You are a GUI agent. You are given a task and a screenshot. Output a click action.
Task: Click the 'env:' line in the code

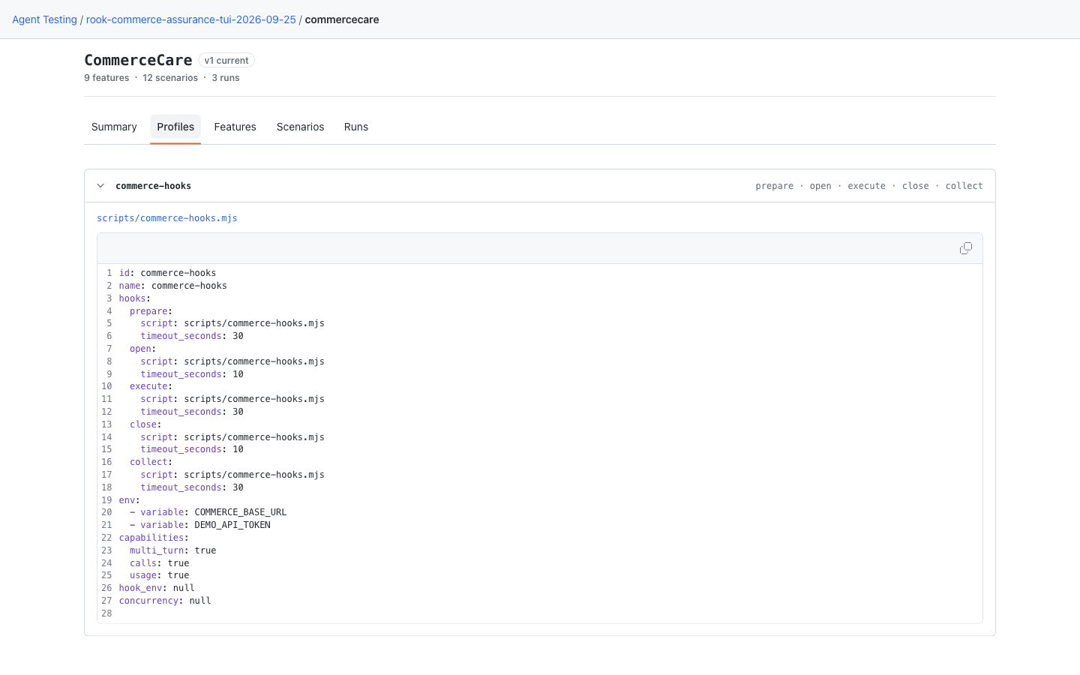pyautogui.click(x=129, y=500)
